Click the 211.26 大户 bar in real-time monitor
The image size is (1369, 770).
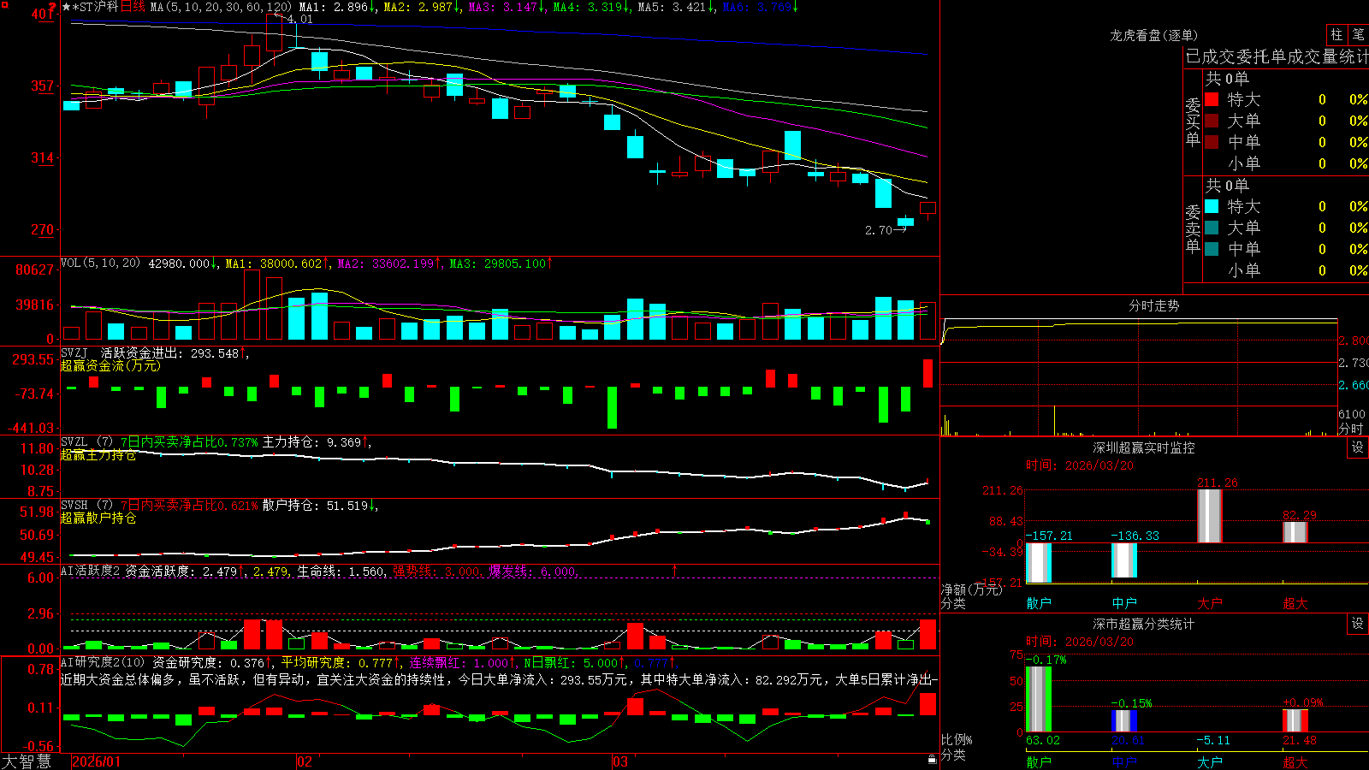[x=1209, y=515]
